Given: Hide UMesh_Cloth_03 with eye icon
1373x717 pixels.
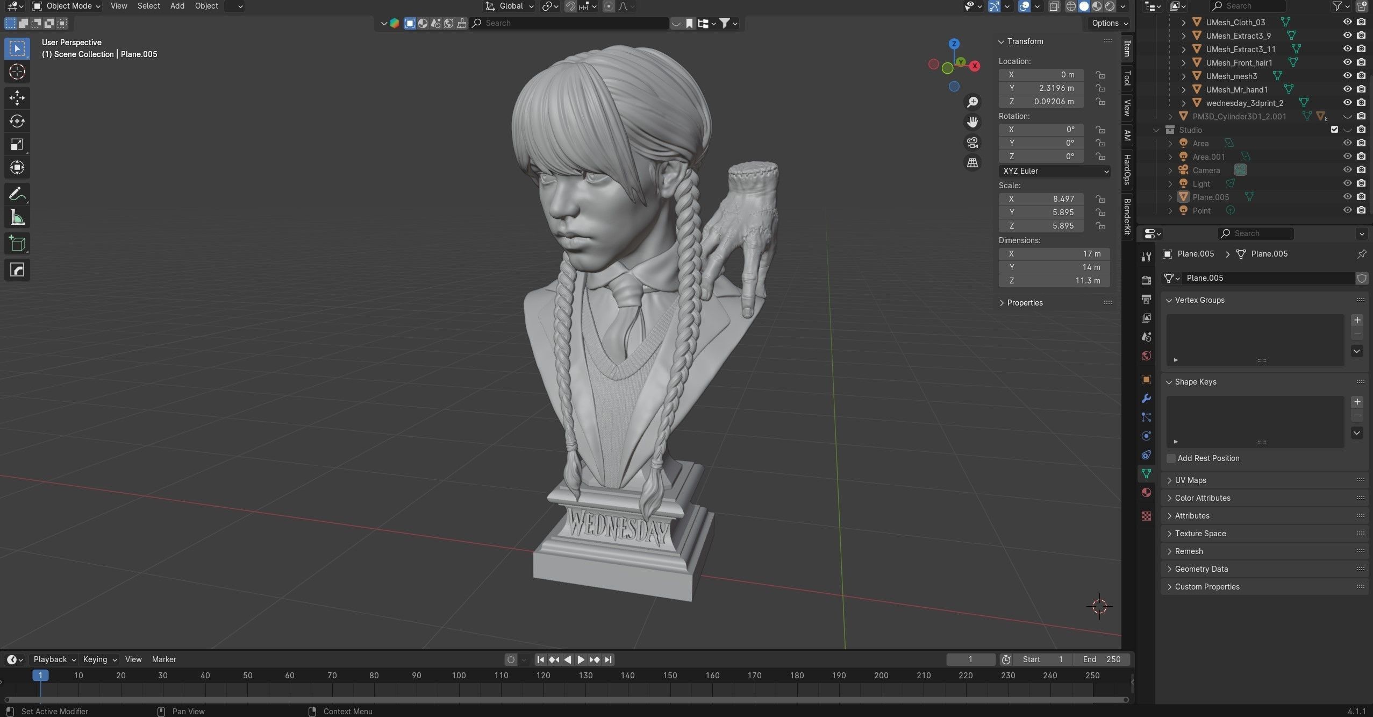Looking at the screenshot, I should [x=1347, y=22].
